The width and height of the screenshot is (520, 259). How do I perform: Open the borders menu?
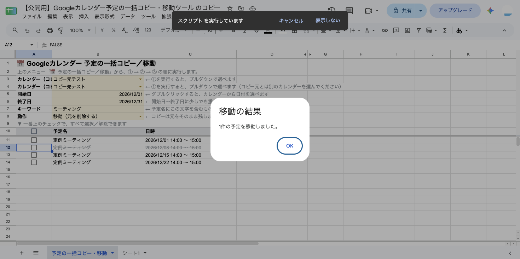294,30
